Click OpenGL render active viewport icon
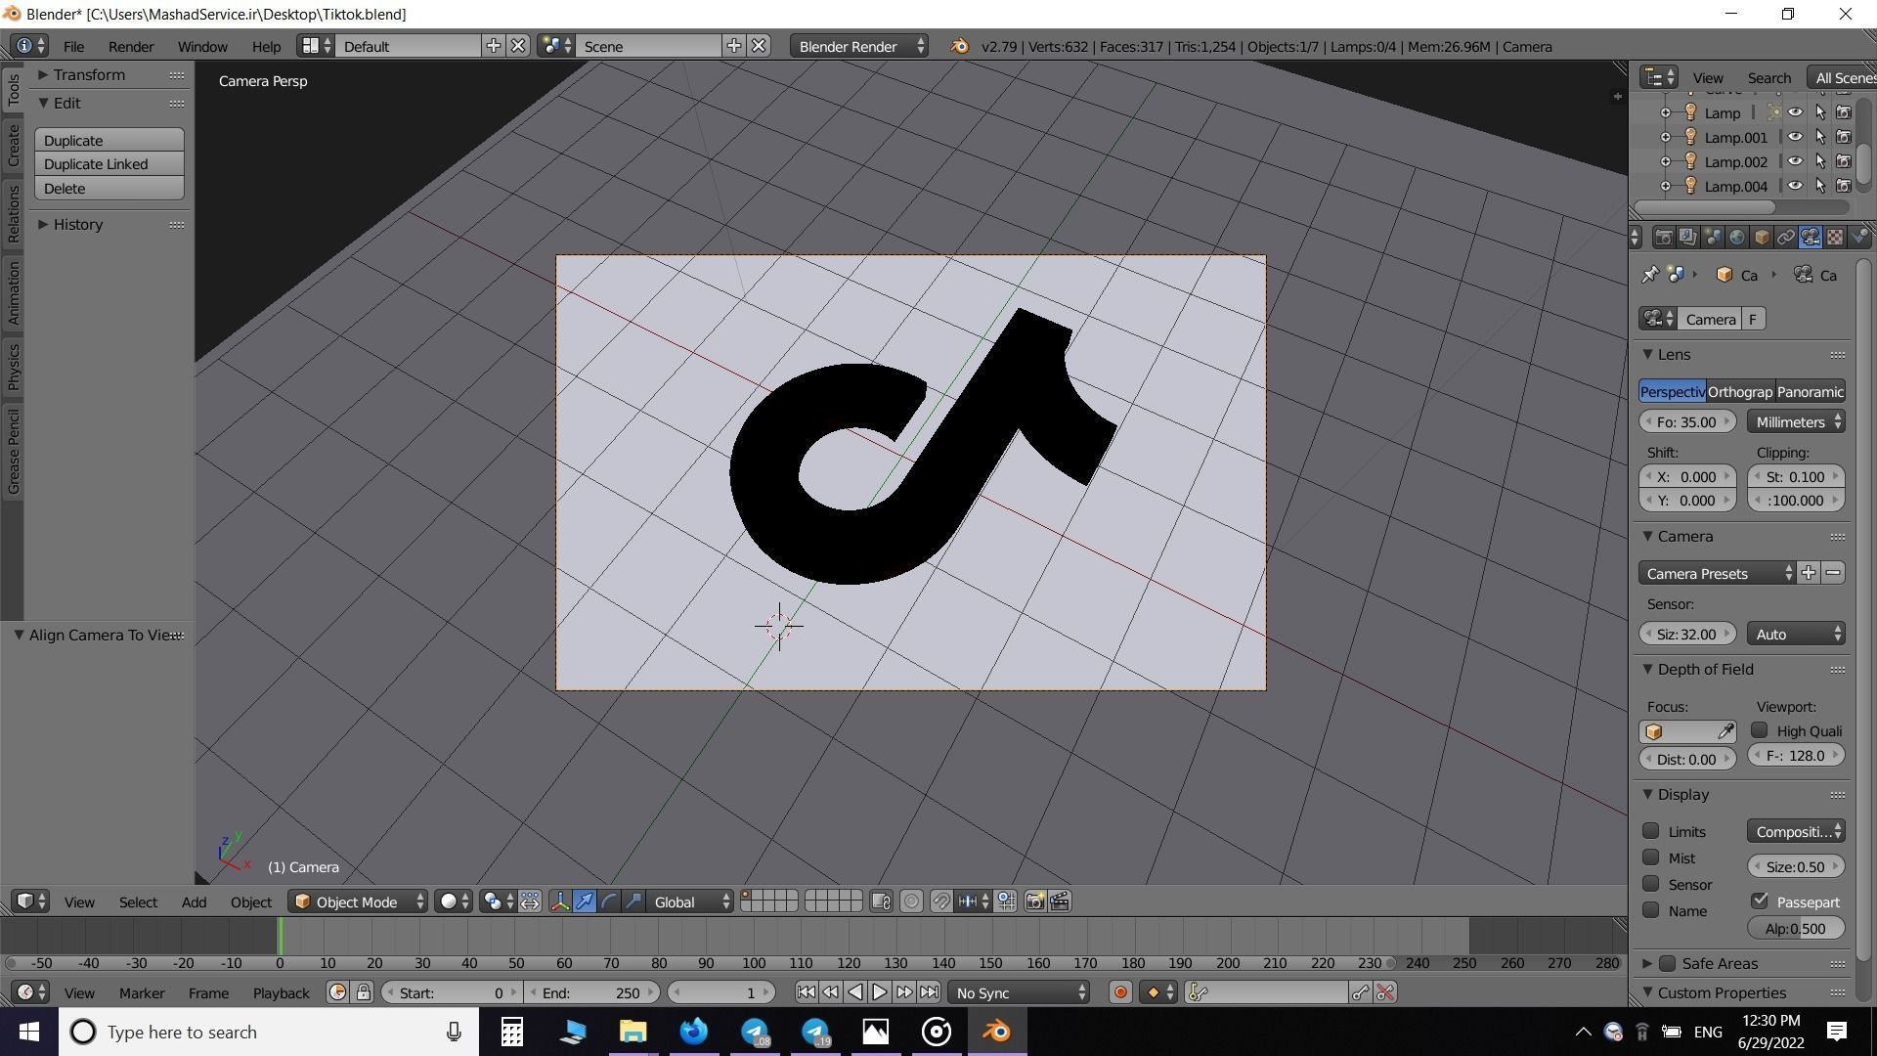The image size is (1877, 1056). pos(1034,902)
